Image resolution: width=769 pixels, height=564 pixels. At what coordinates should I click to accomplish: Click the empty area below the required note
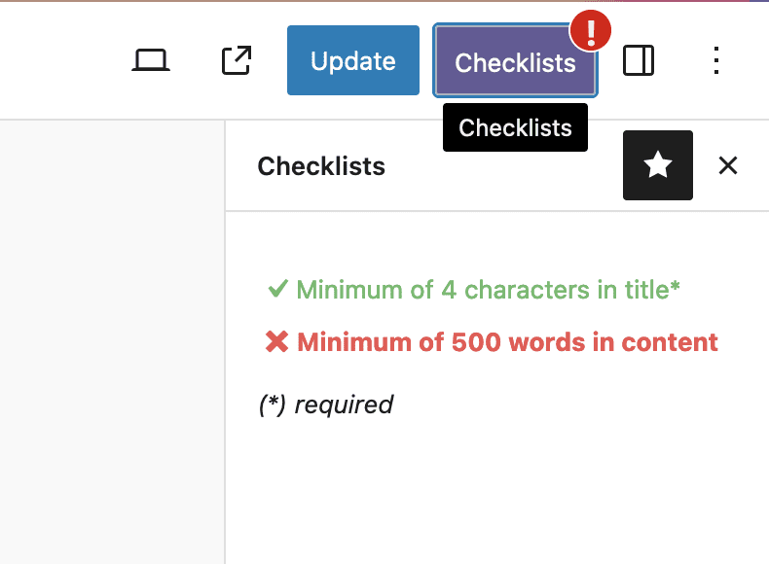pos(496,486)
